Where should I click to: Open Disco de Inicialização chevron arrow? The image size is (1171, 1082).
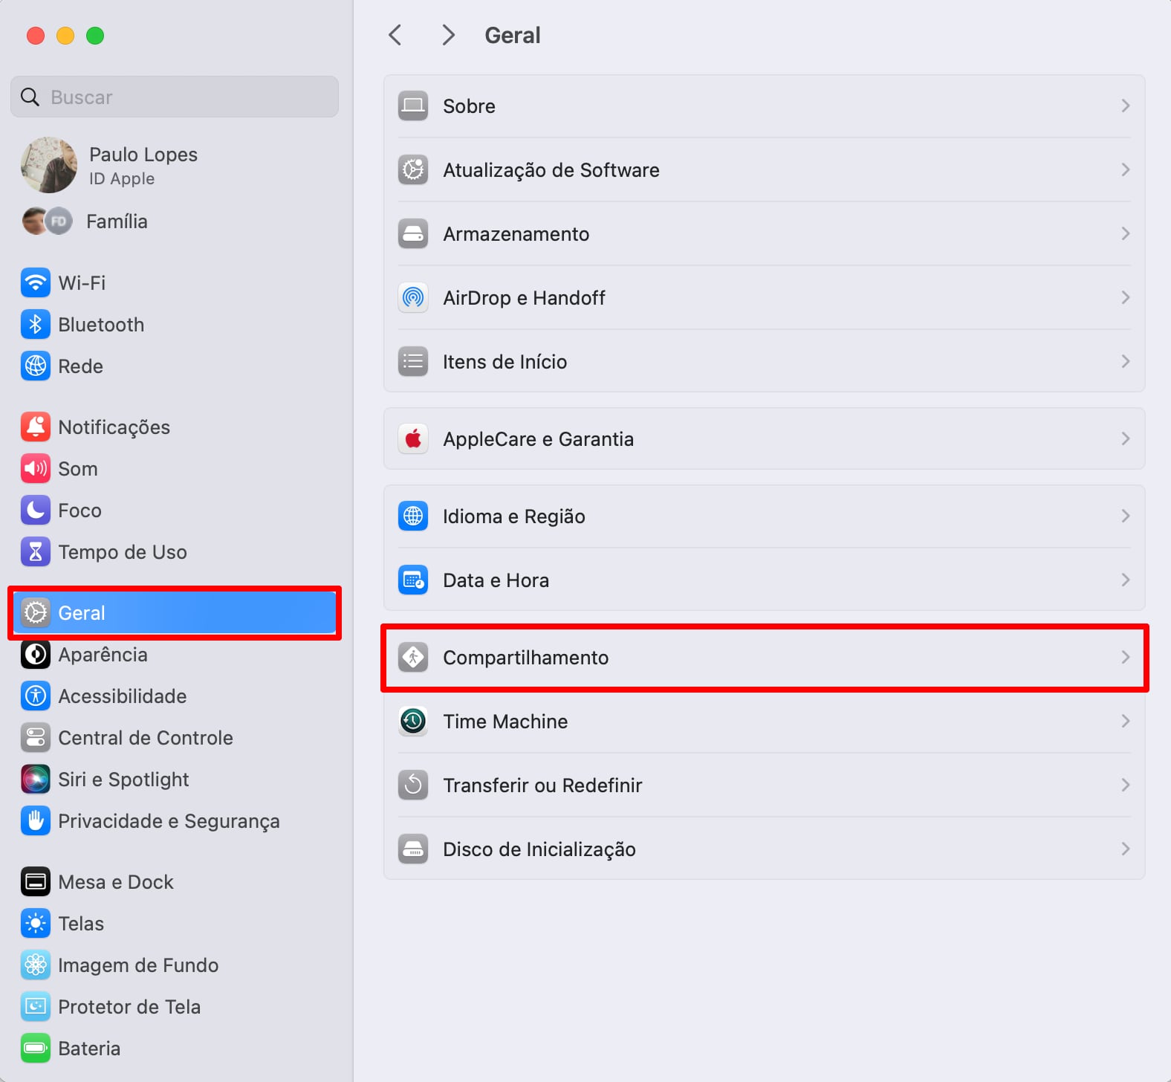tap(1125, 849)
